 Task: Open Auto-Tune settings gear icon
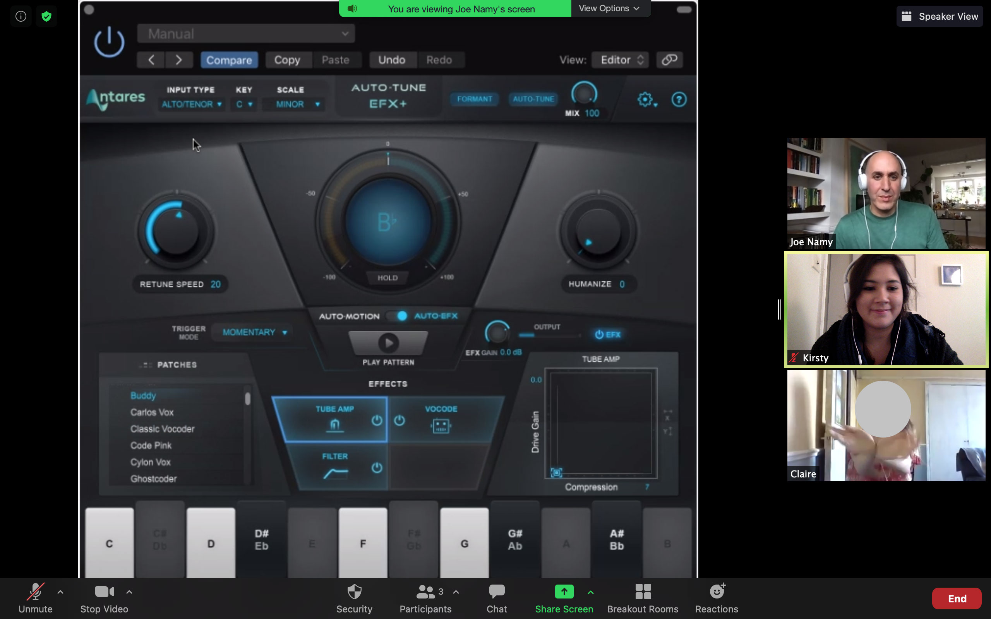coord(645,99)
